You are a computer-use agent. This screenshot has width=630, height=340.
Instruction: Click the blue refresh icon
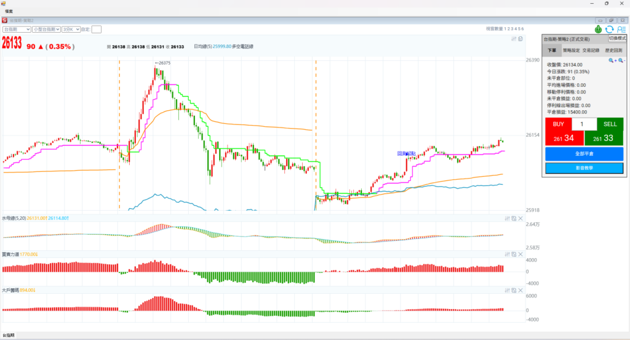click(x=609, y=29)
